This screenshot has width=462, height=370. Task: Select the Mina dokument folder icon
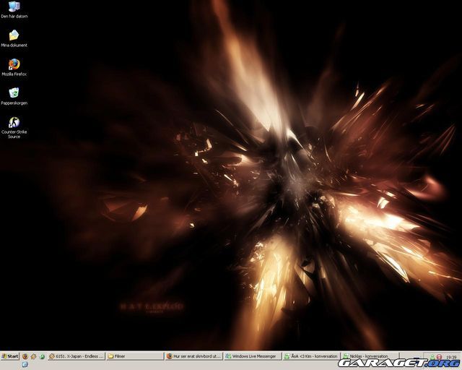point(14,35)
